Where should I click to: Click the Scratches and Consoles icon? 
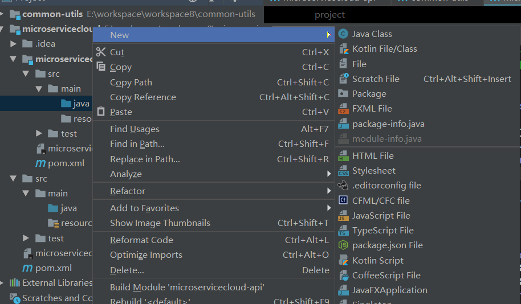[x=15, y=298]
